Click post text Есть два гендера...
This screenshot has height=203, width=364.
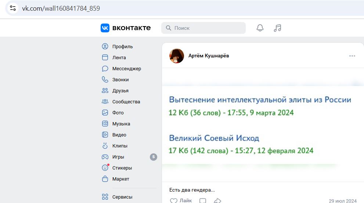[192, 190]
